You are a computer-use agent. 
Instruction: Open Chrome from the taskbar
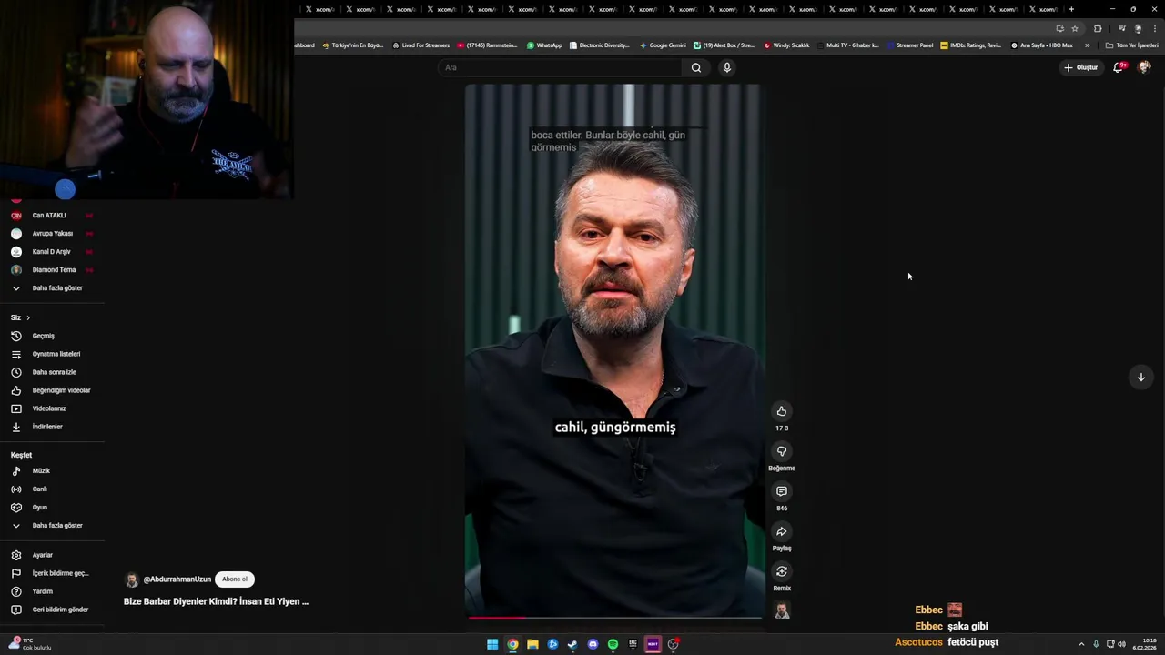[x=512, y=644]
